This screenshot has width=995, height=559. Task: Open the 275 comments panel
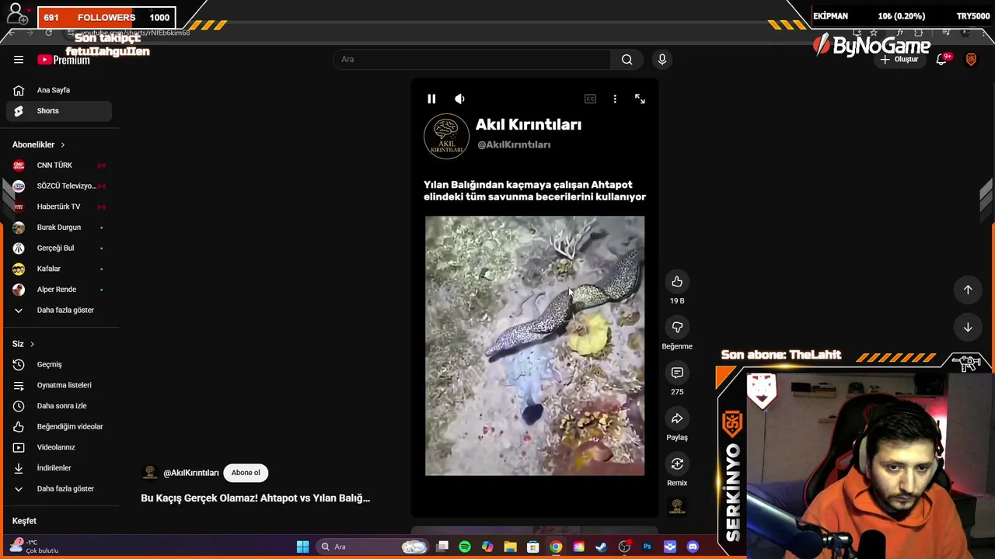[677, 373]
